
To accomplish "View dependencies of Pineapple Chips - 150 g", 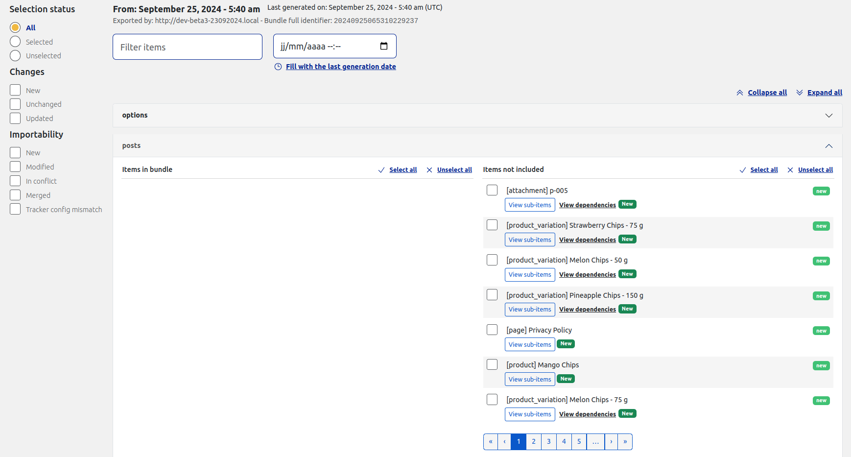I will click(588, 309).
